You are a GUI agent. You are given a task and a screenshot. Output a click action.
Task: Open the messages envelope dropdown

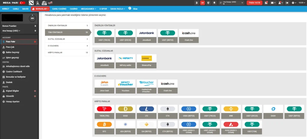pos(273,3)
